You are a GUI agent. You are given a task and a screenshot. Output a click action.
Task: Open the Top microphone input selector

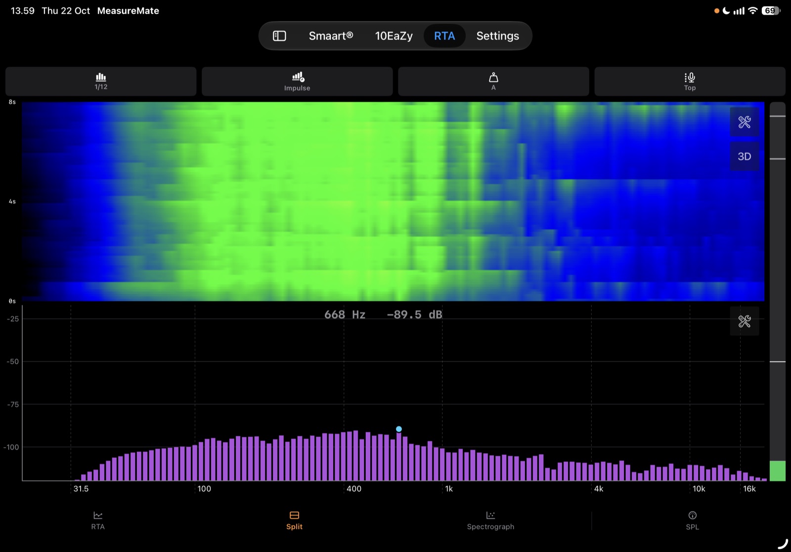[x=690, y=82]
